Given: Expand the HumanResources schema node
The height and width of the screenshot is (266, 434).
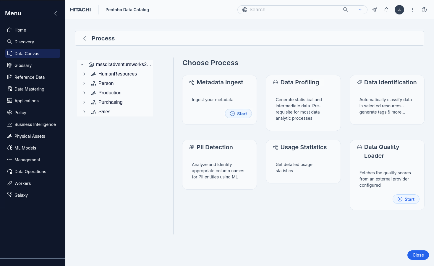Looking at the screenshot, I should coord(84,74).
